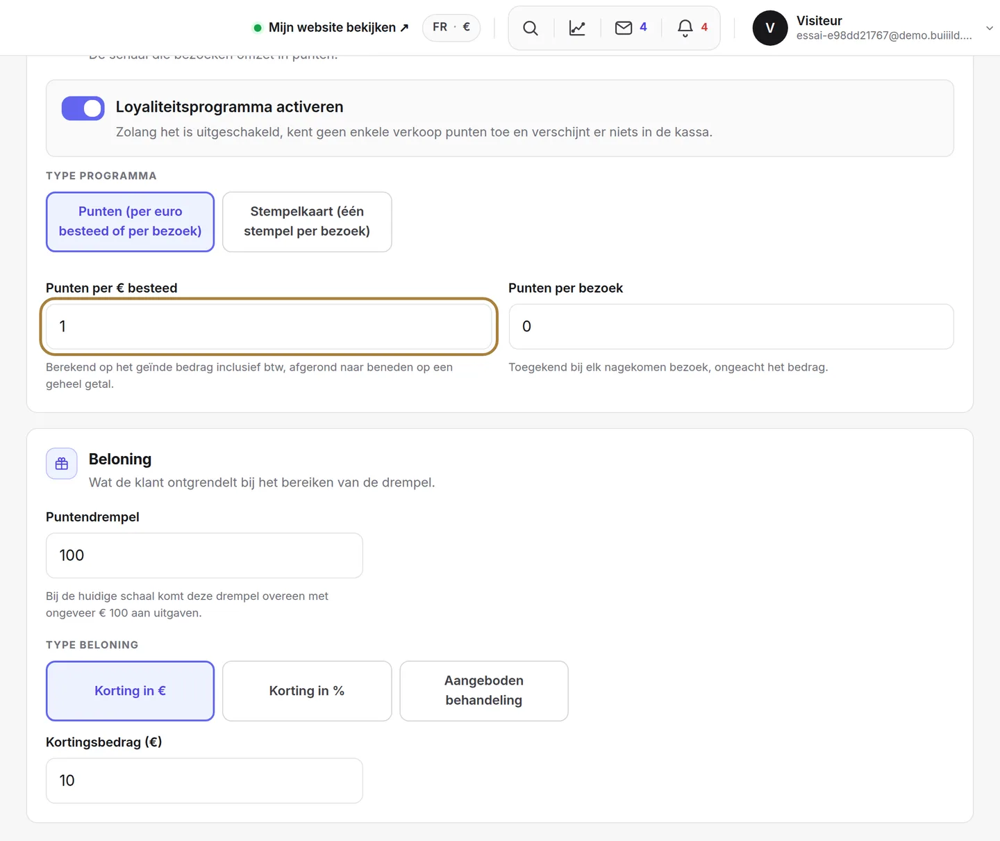Open the notifications bell icon
Screen dimensions: 1000x841
[x=685, y=28]
